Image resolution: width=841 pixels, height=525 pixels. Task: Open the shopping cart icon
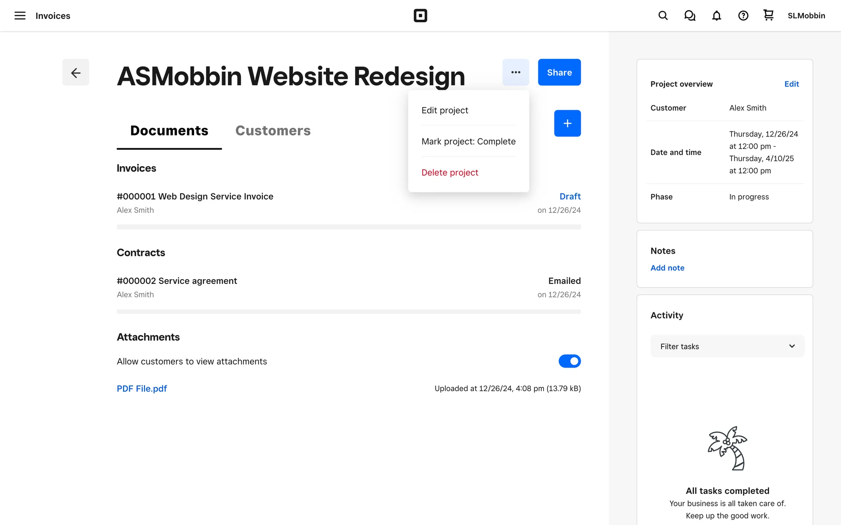point(768,15)
